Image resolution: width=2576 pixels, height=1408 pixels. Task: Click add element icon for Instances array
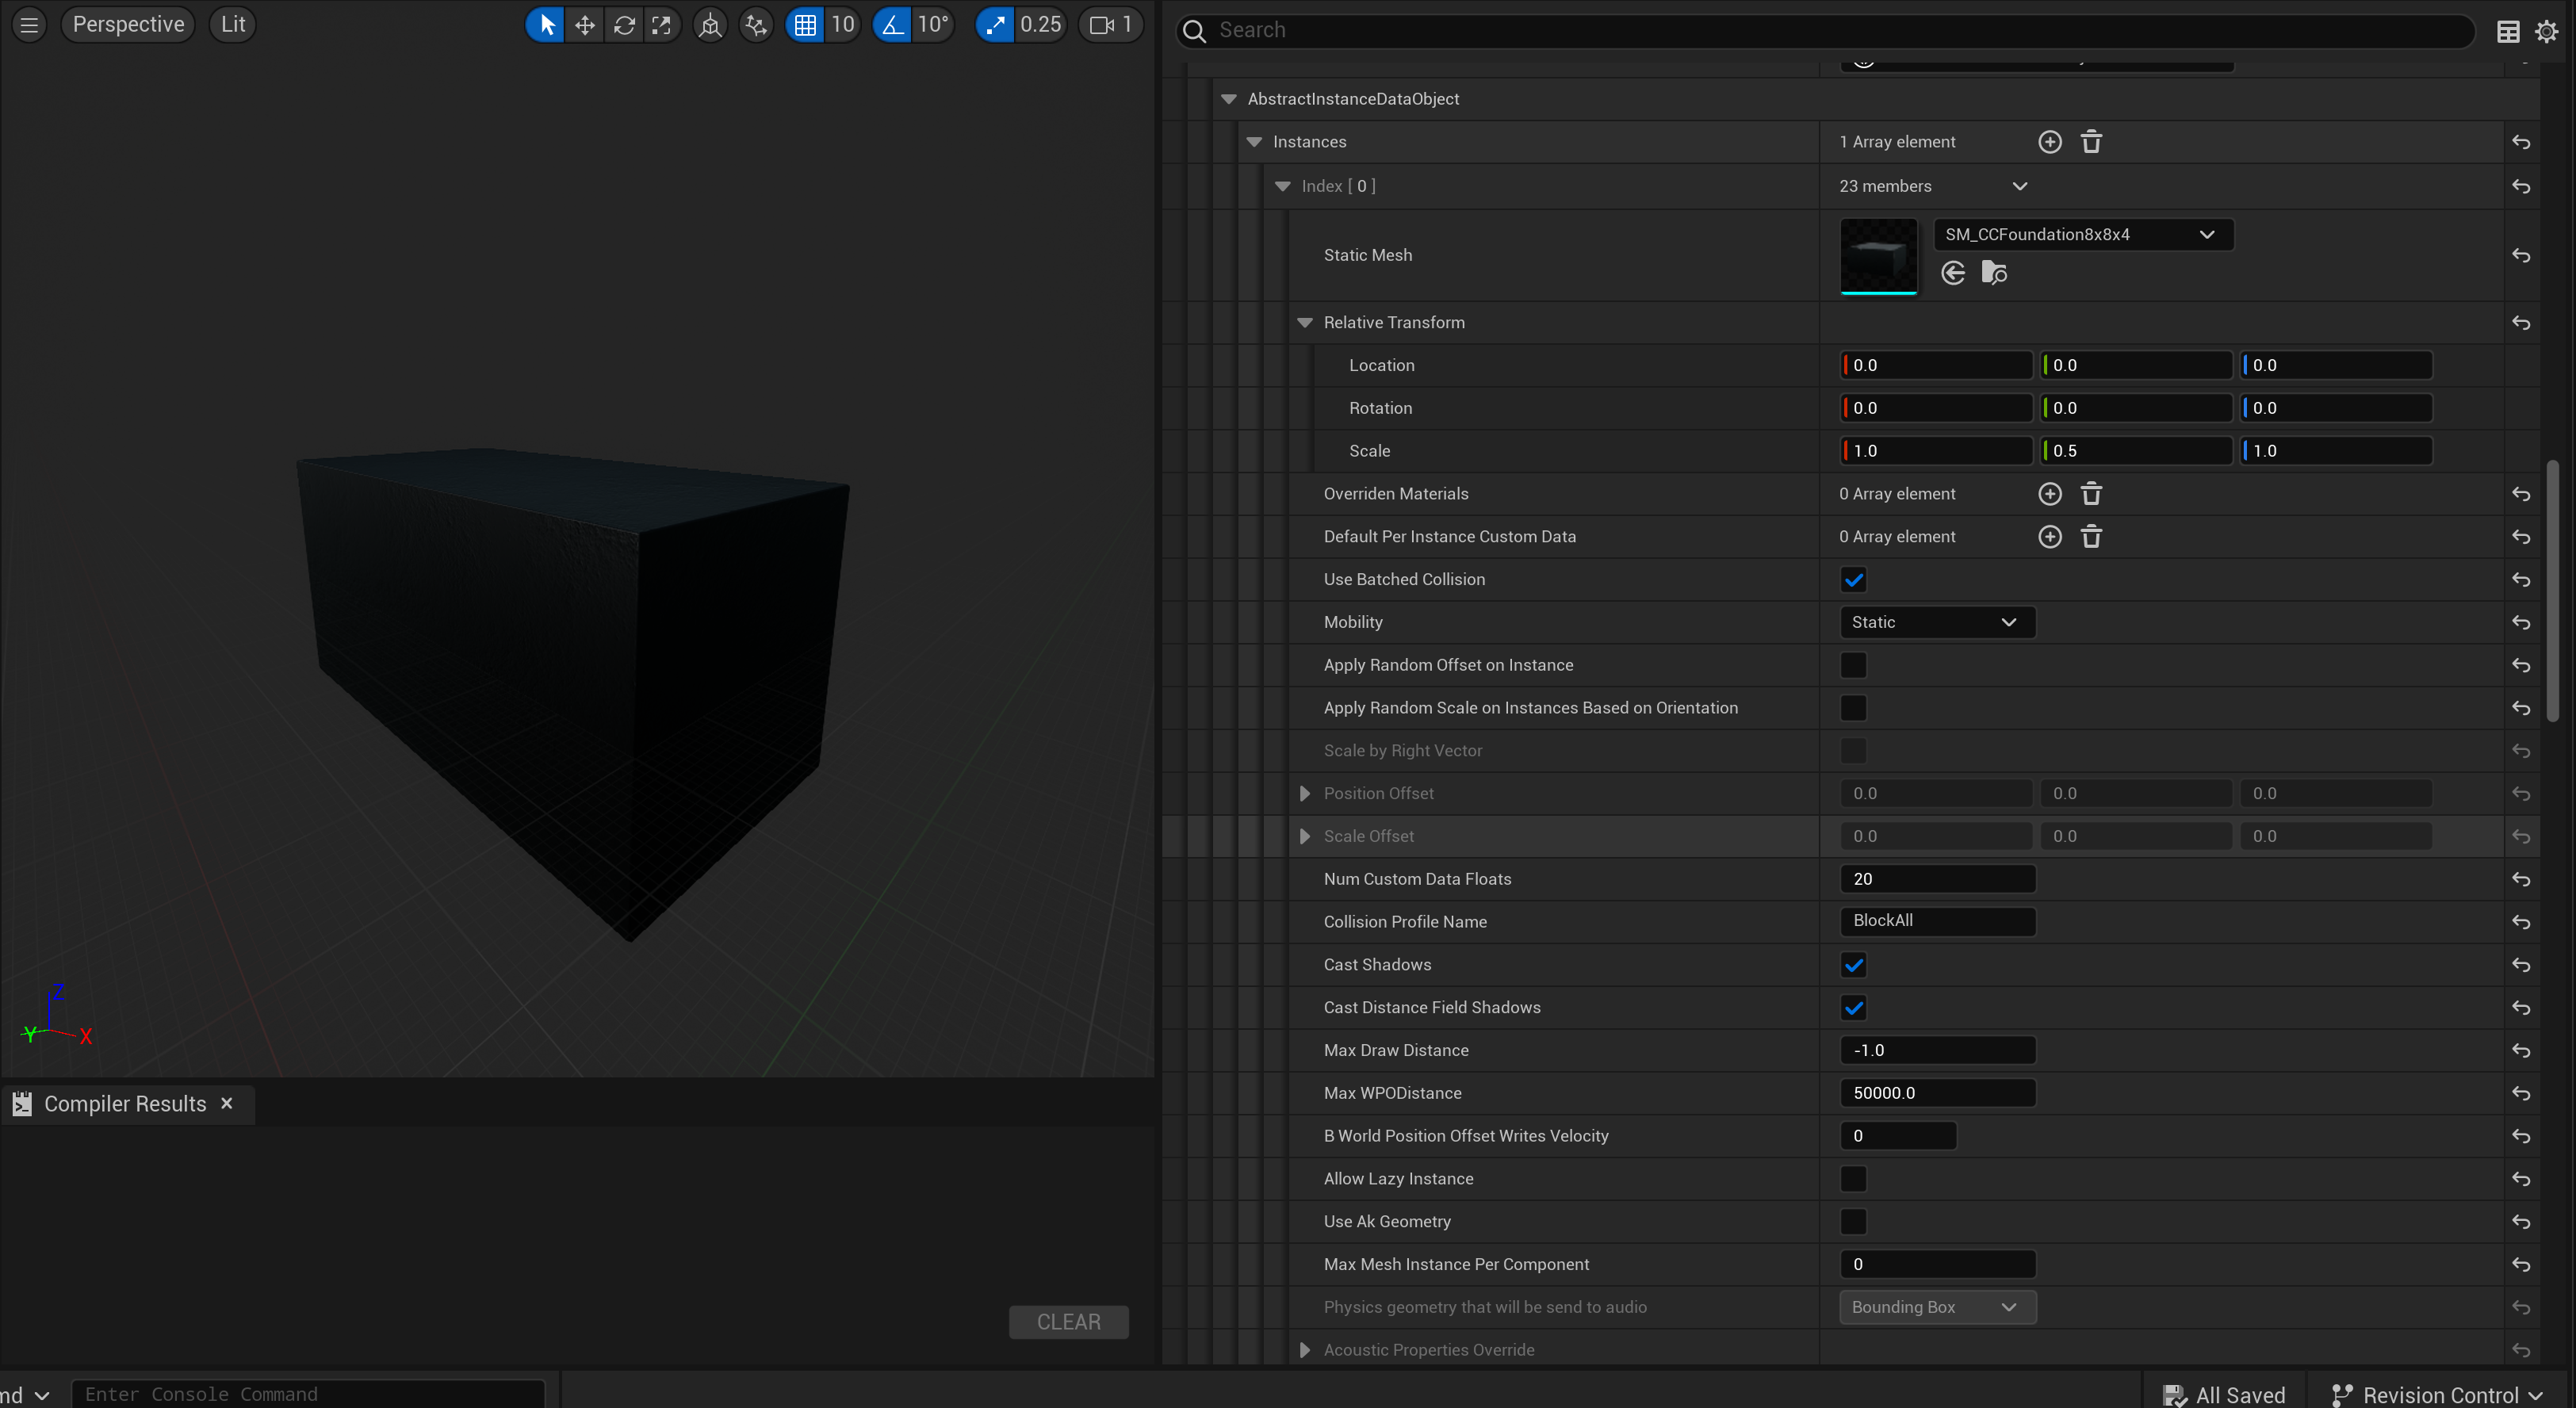[2049, 142]
